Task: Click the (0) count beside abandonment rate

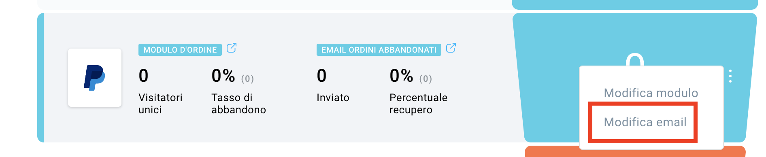Action: [x=247, y=78]
